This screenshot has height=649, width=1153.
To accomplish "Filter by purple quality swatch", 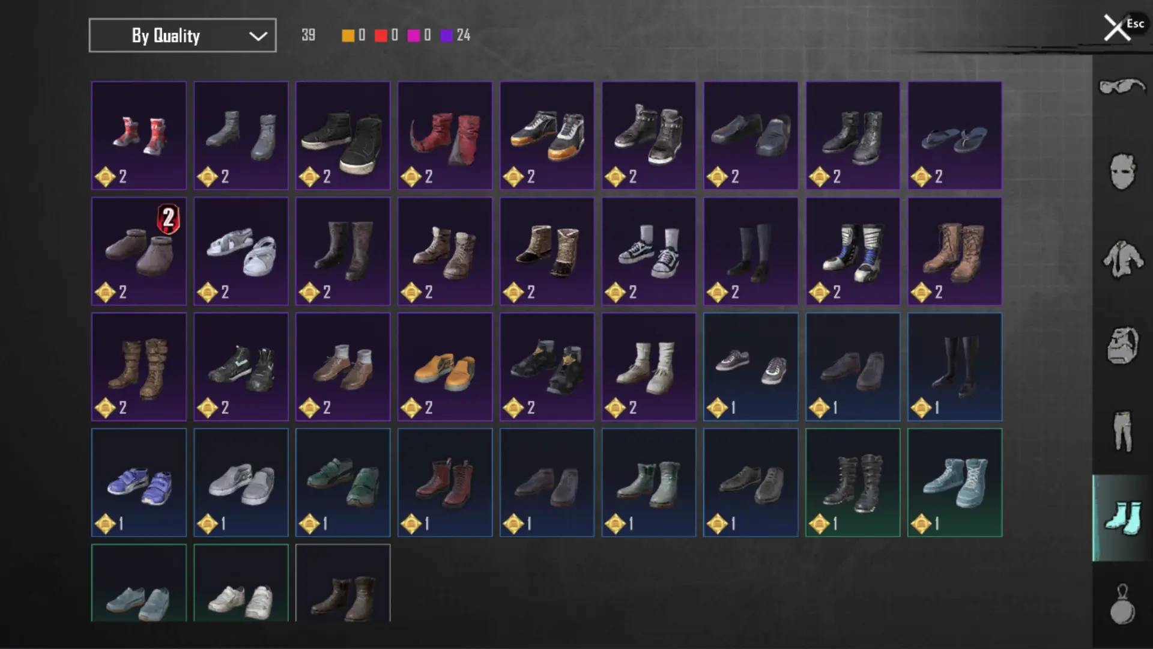I will pos(446,35).
